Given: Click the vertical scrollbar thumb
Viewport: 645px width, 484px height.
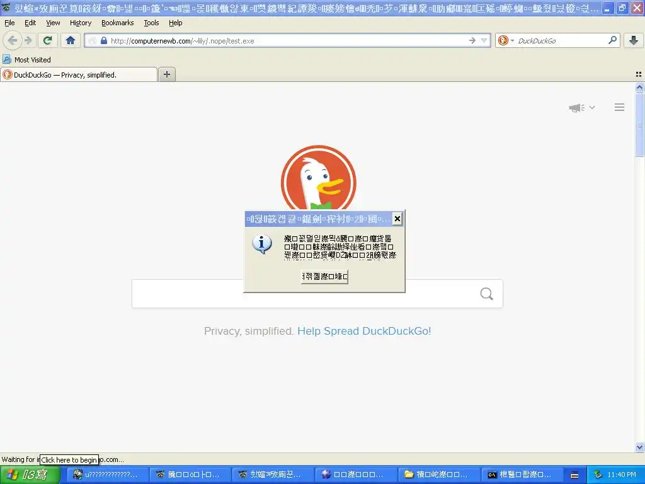Looking at the screenshot, I should point(639,124).
